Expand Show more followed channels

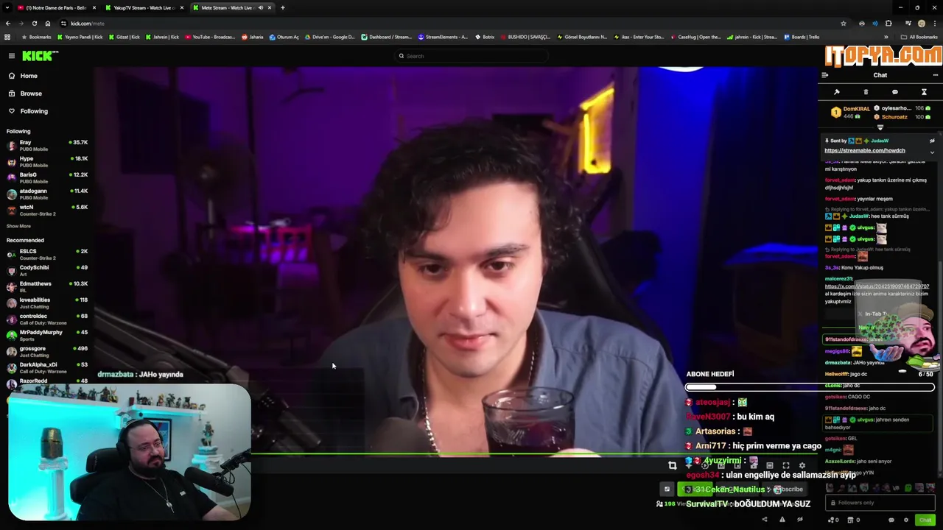pyautogui.click(x=19, y=226)
